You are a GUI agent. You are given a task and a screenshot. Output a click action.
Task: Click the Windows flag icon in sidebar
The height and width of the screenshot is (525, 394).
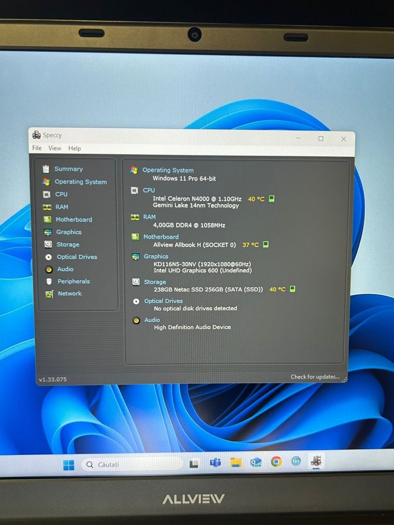(46, 182)
